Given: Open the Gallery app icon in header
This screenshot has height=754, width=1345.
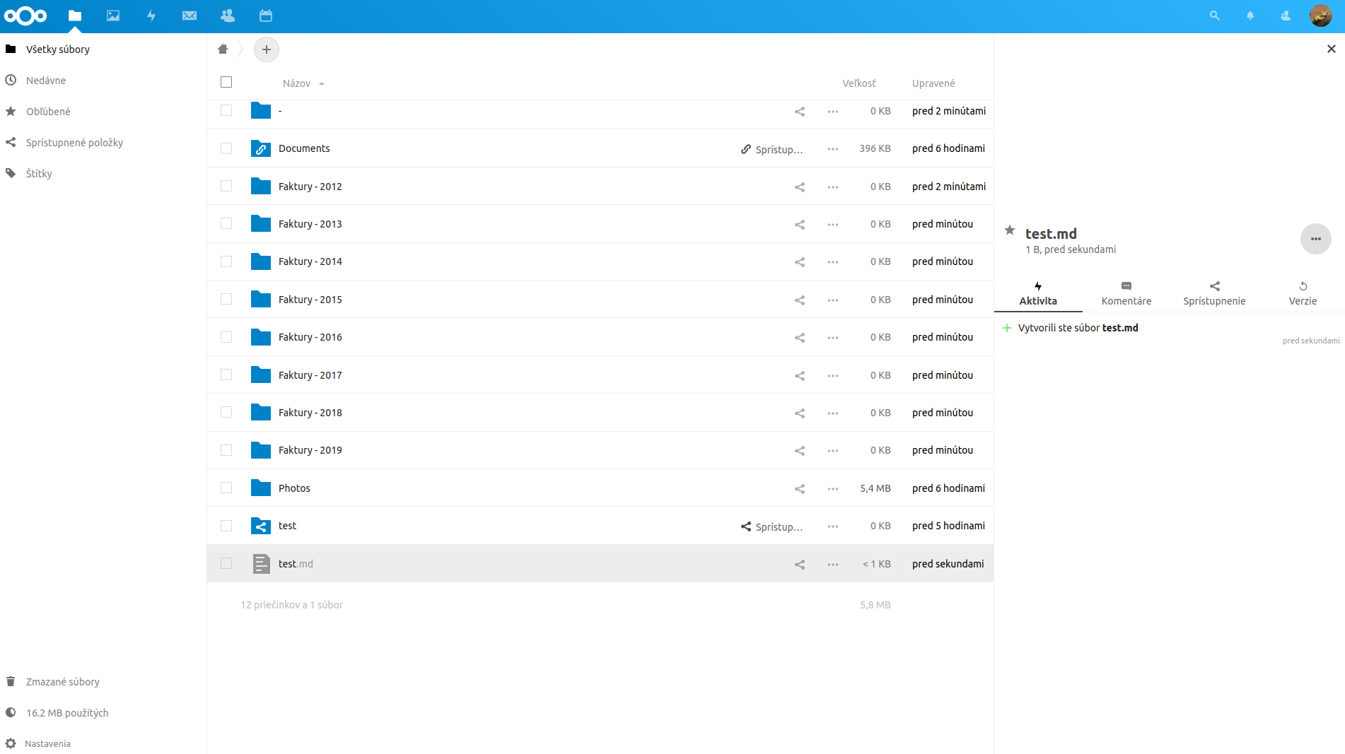Looking at the screenshot, I should [113, 16].
